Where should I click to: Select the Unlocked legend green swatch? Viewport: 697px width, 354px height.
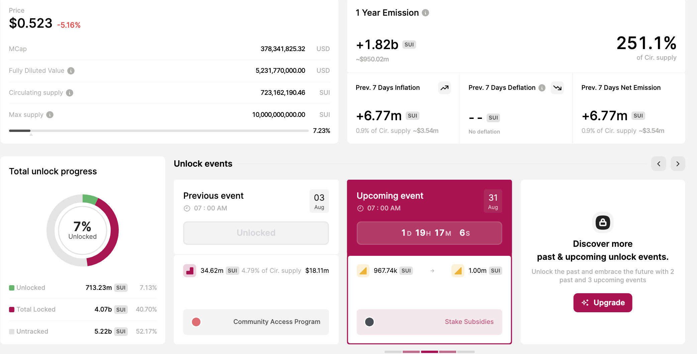[12, 288]
